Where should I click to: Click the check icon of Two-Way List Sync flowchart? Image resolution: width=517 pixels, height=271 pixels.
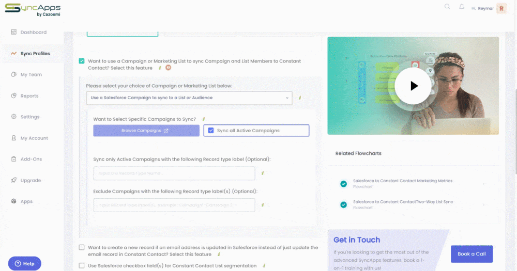[344, 204]
